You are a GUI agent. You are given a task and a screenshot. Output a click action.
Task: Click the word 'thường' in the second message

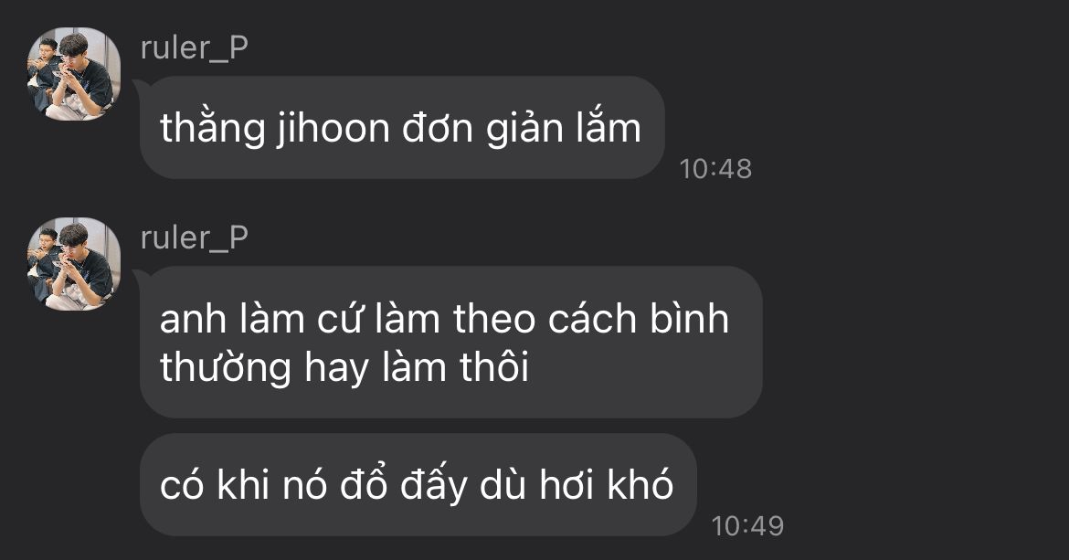point(226,367)
